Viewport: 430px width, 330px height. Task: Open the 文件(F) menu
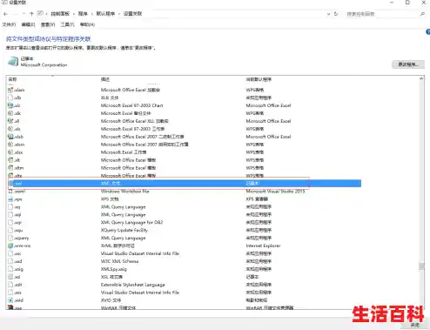tap(9, 24)
